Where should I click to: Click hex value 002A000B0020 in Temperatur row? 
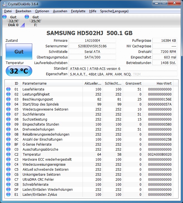click(x=160, y=155)
